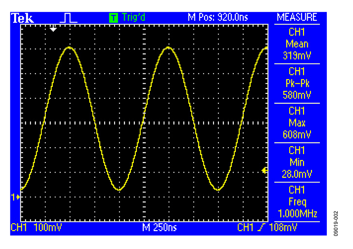This screenshot has width=353, height=249.
Task: Click the Tek logo in the corner
Action: pos(23,18)
